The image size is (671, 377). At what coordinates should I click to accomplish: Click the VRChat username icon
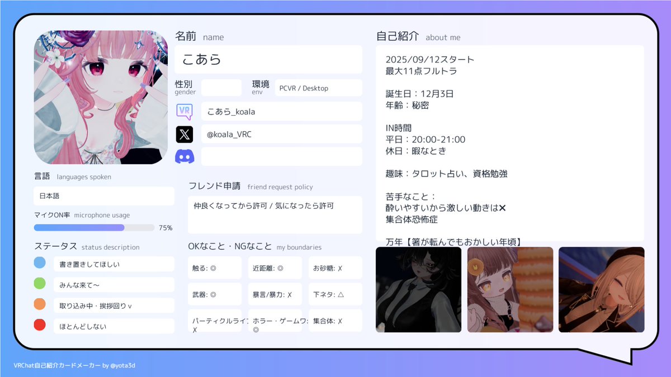tap(185, 111)
